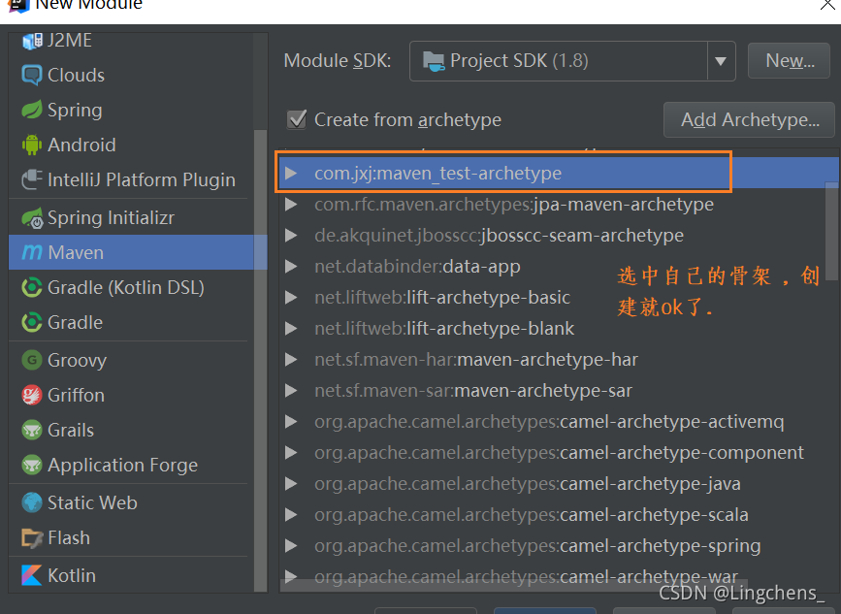
Task: Click the Add Archetype... button
Action: click(x=749, y=119)
